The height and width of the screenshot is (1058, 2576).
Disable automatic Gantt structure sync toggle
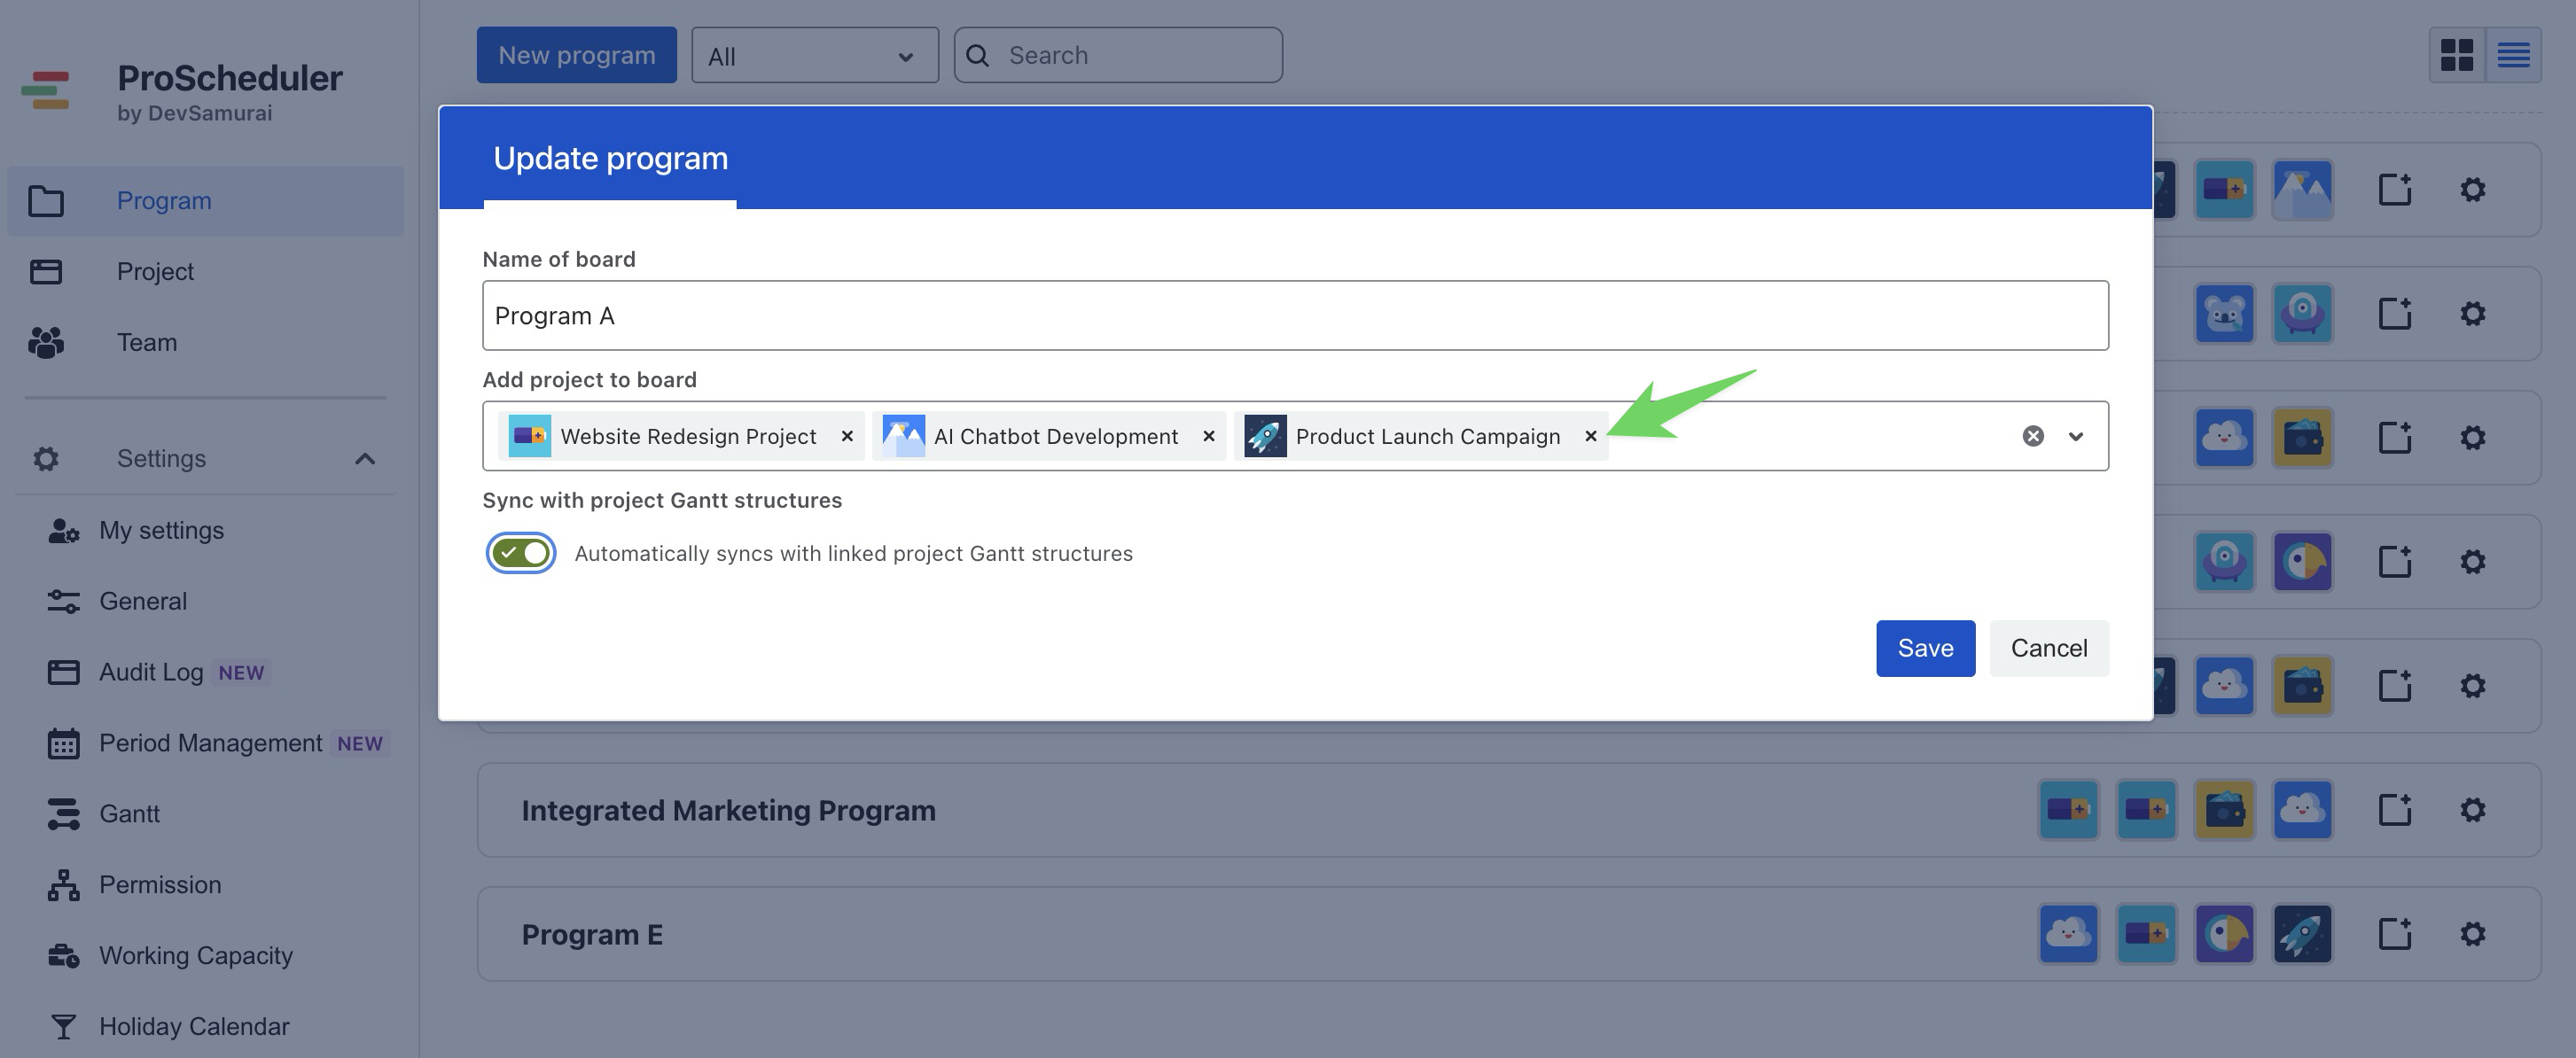(x=521, y=553)
